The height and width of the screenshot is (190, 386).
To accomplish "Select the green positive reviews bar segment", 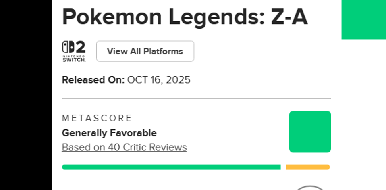I will point(171,167).
